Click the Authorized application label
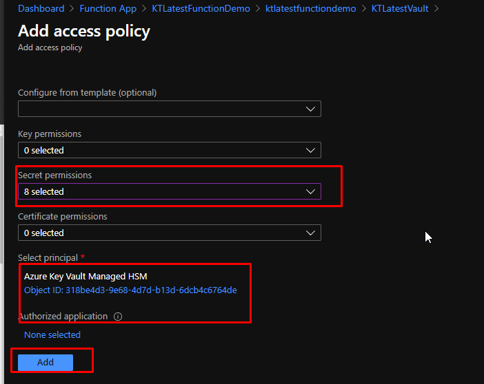 pos(63,316)
